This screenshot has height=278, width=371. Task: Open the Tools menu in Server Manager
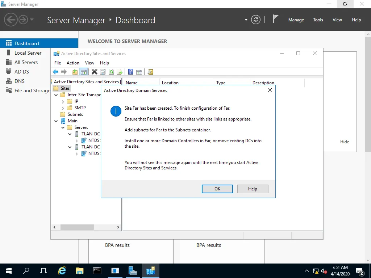click(318, 20)
